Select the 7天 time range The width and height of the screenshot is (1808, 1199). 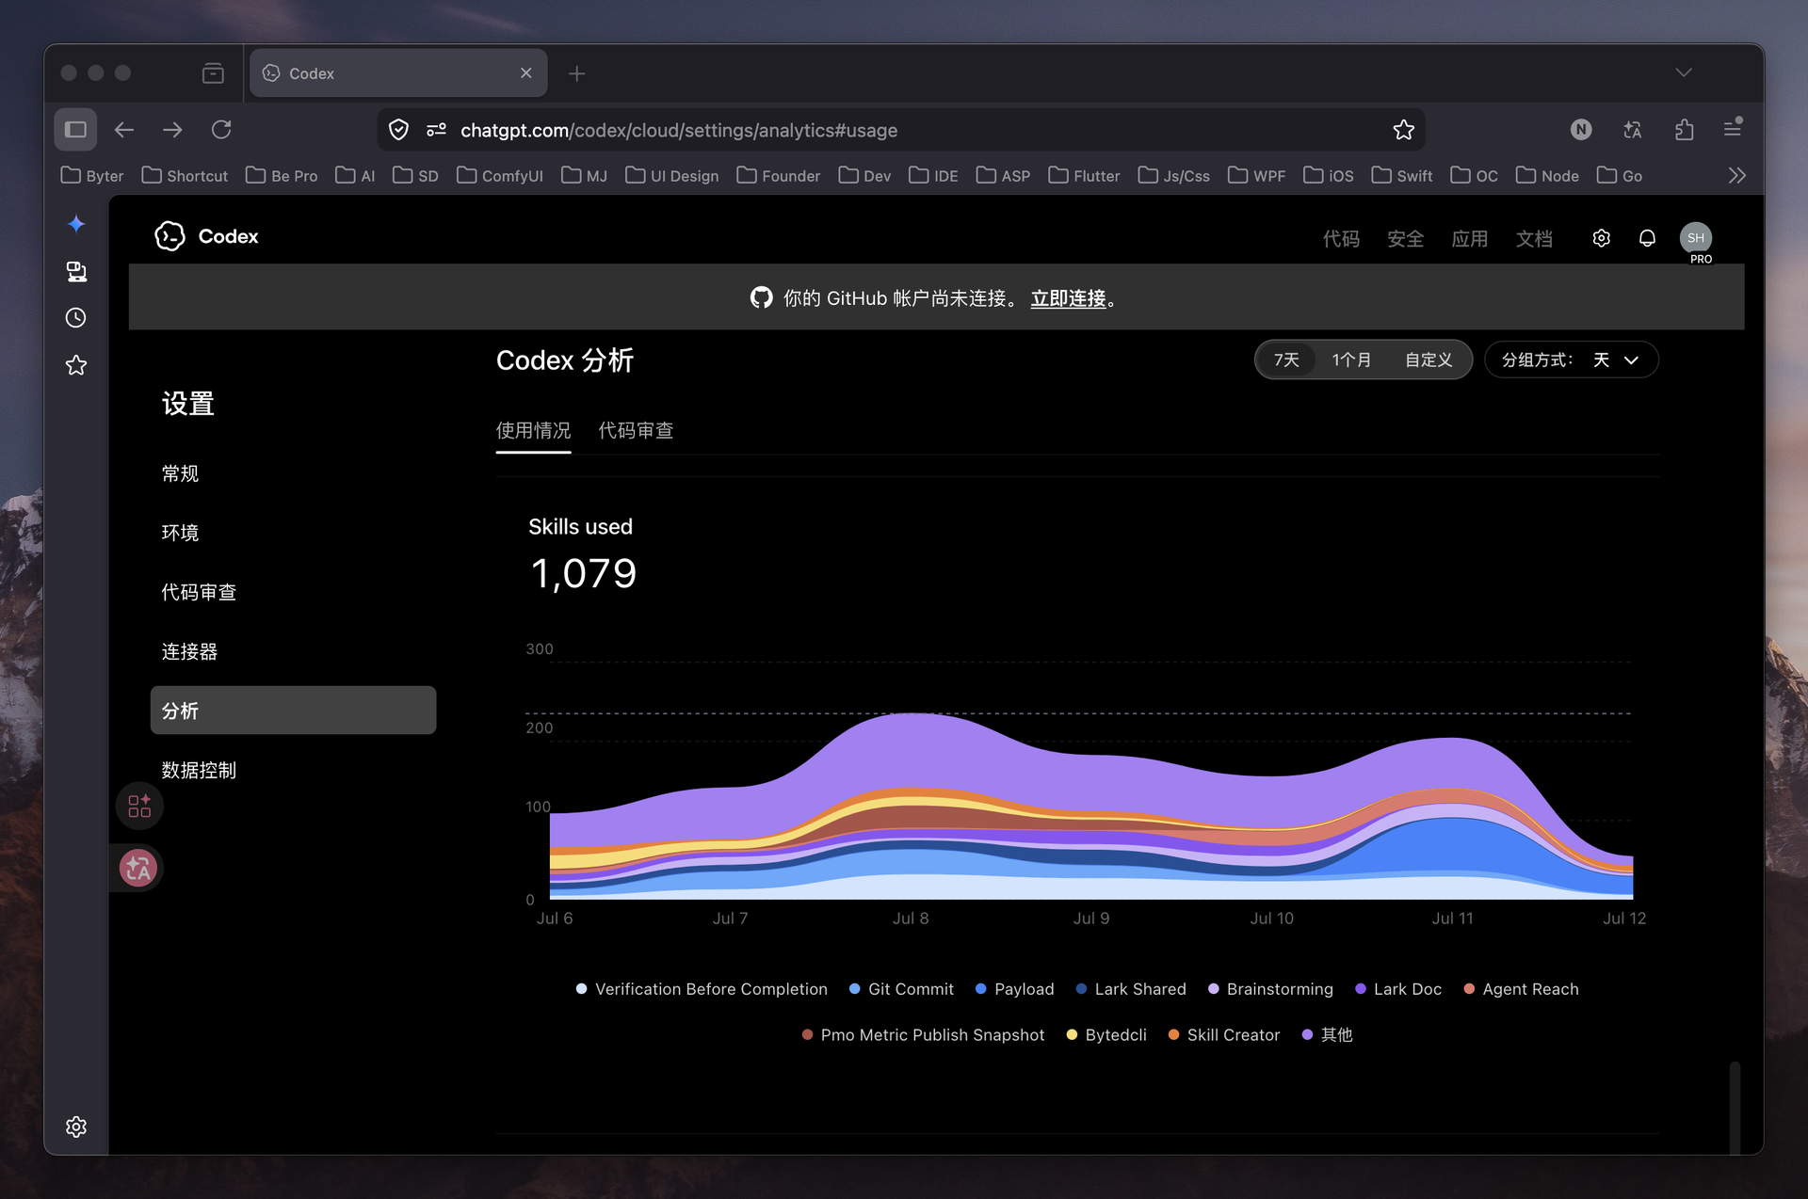click(1286, 360)
